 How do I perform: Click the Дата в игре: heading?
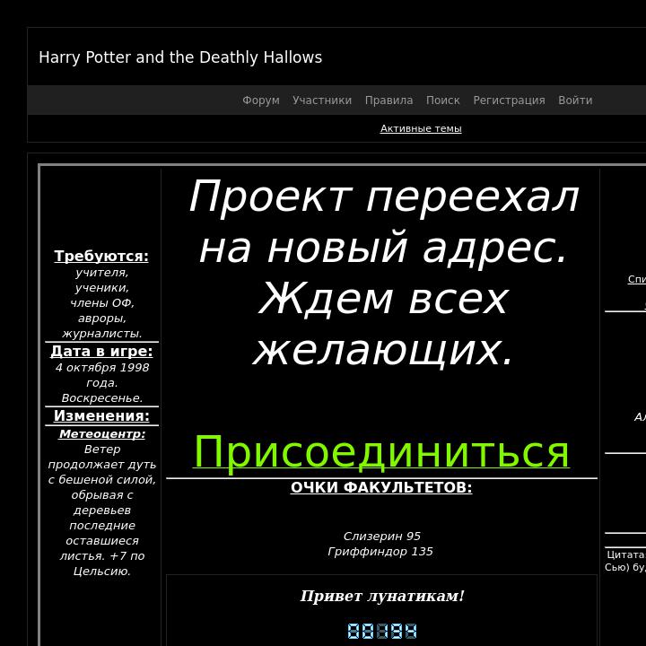(101, 351)
